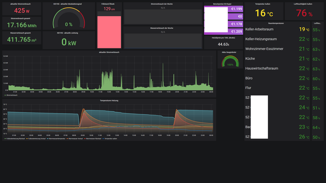Click the 62 % room humidity value

click(316, 59)
